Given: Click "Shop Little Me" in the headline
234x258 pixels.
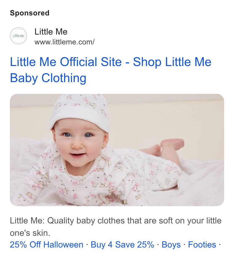Looking at the screenshot, I should click(172, 62).
